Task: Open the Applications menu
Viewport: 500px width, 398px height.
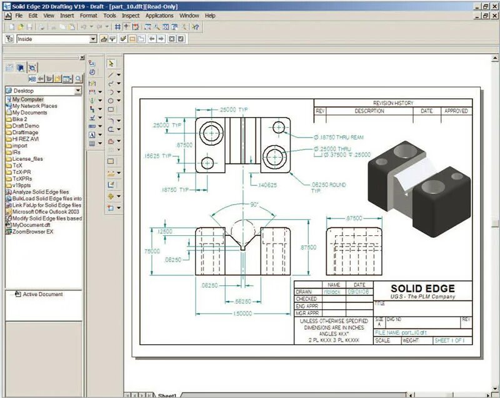Action: (x=159, y=16)
